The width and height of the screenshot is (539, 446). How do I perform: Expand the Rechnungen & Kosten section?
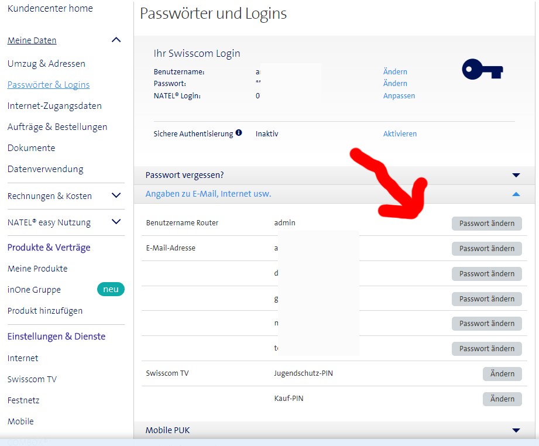116,195
